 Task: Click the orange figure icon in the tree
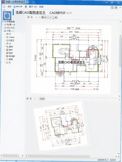[x=7, y=59]
